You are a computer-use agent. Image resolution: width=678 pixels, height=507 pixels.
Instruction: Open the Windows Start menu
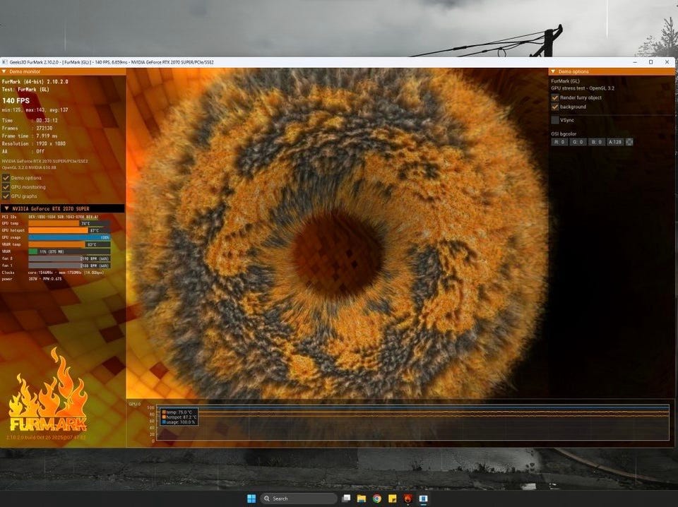[251, 499]
